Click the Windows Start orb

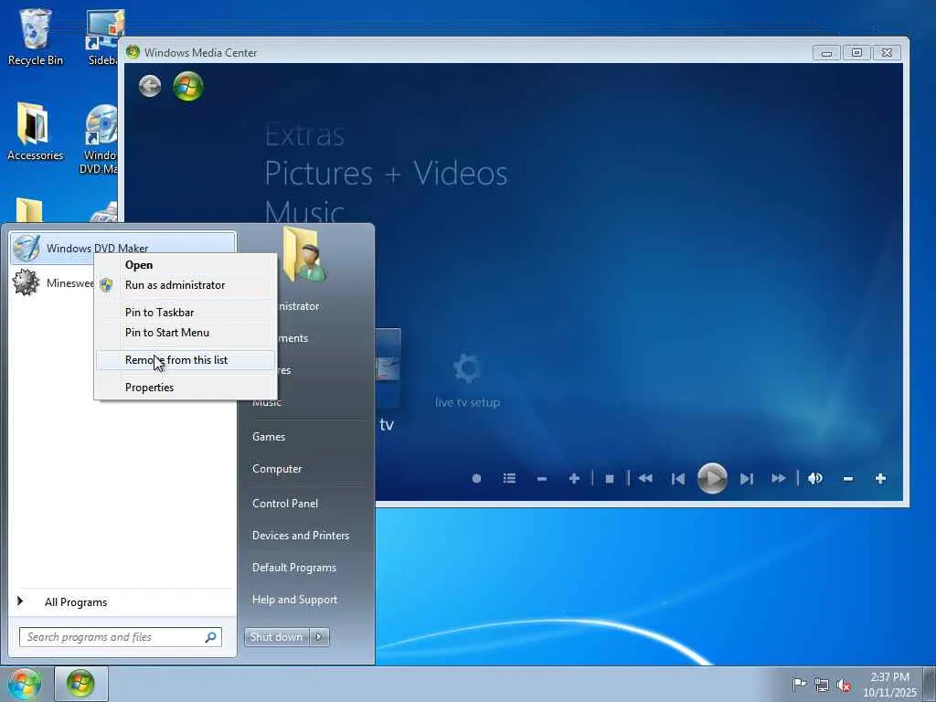point(24,685)
